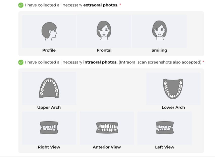This screenshot has width=215, height=157.
Task: Click the Left View label
Action: [165, 147]
